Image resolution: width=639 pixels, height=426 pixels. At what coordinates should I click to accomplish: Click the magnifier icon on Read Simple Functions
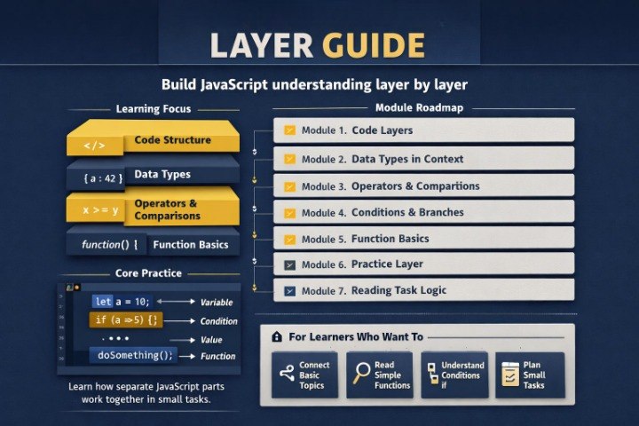361,373
